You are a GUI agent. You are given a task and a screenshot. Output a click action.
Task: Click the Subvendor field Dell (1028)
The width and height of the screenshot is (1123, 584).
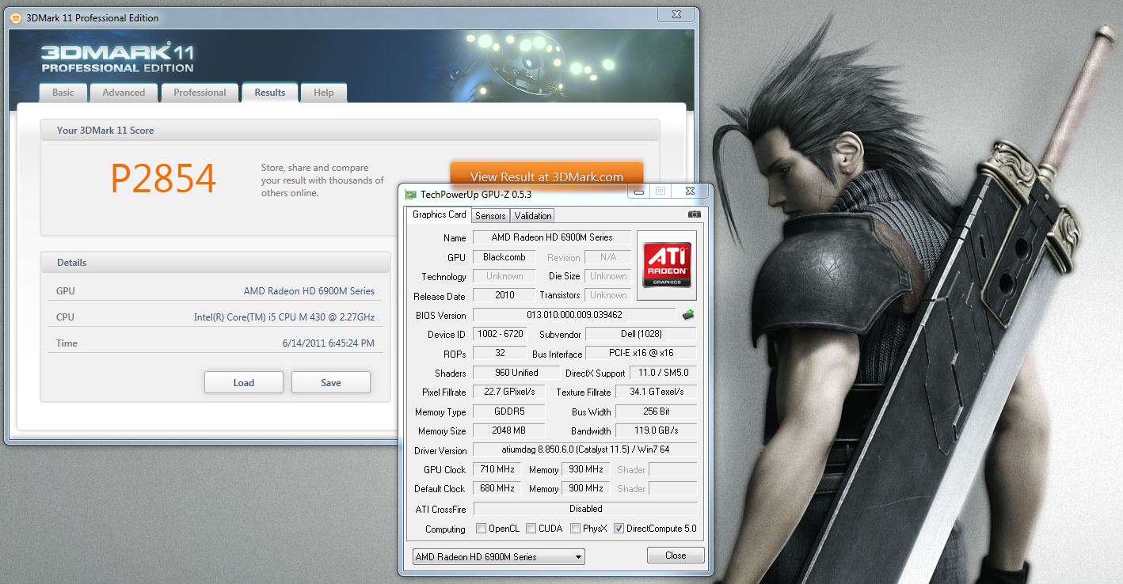tap(641, 334)
